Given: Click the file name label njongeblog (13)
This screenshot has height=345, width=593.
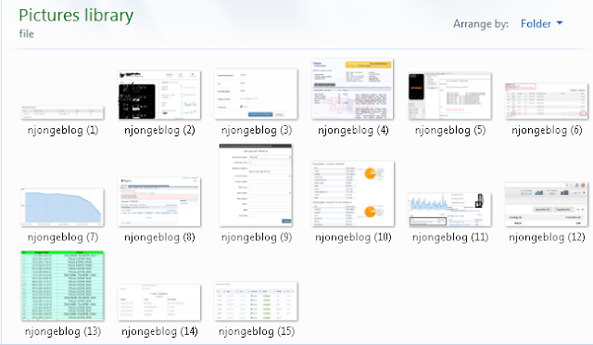Looking at the screenshot, I should click(x=63, y=332).
